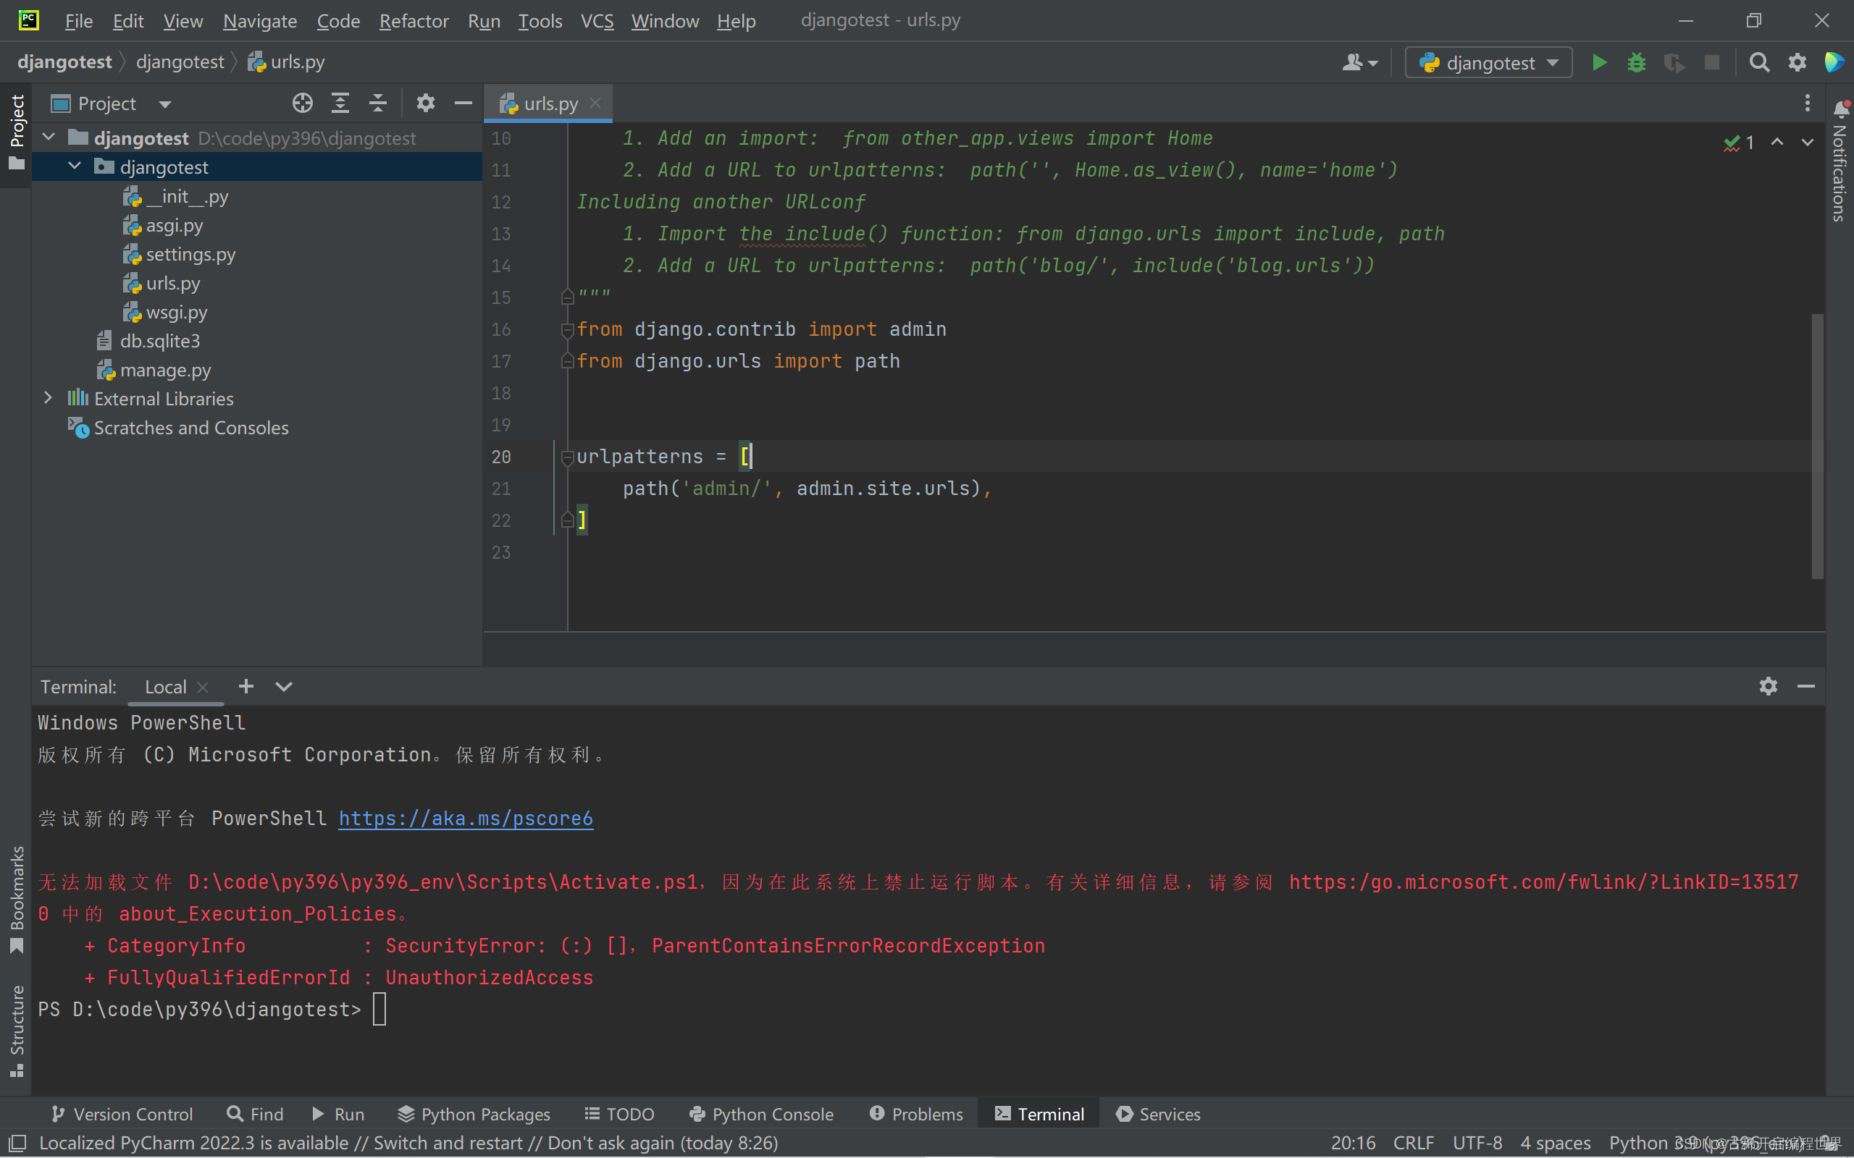Open the Refactor menu
The width and height of the screenshot is (1854, 1158).
pos(414,21)
